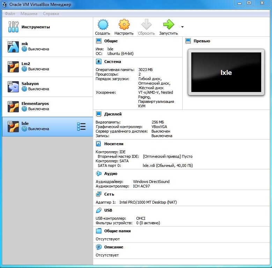
Task: Click the VirtualBox title bar cube icon
Action: (5, 5)
